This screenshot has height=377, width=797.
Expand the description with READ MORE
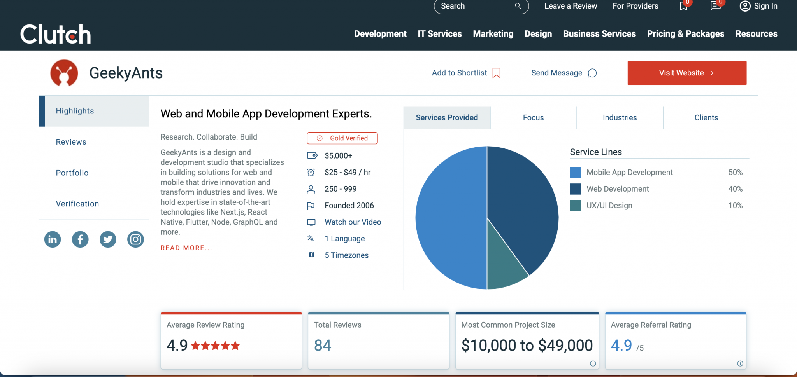(186, 248)
